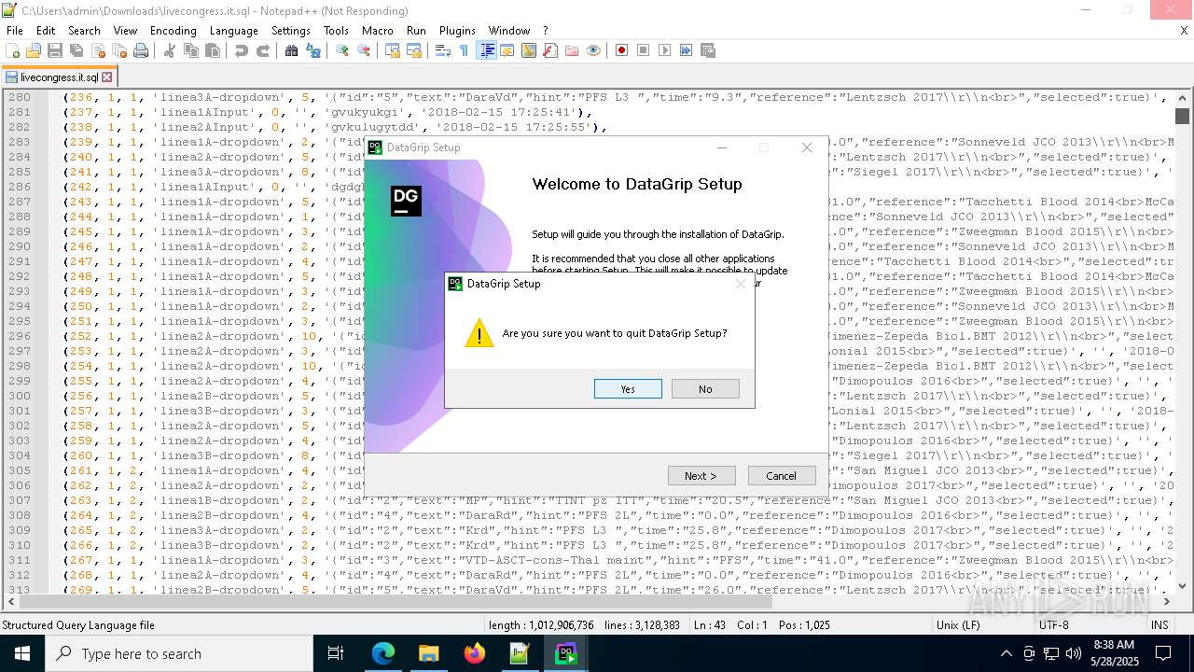Open Firefox from the taskbar
Viewport: 1194px width, 672px height.
(x=474, y=653)
